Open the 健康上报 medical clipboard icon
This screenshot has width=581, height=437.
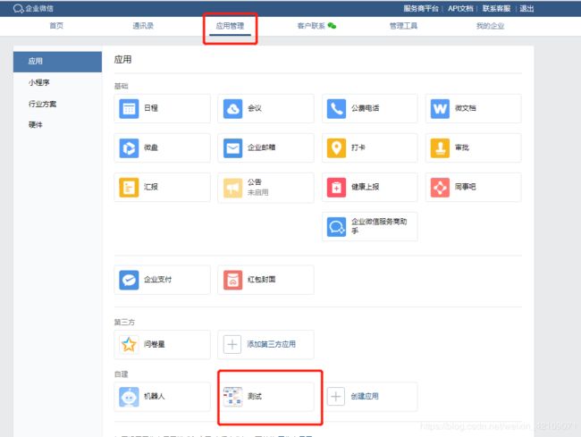point(336,188)
